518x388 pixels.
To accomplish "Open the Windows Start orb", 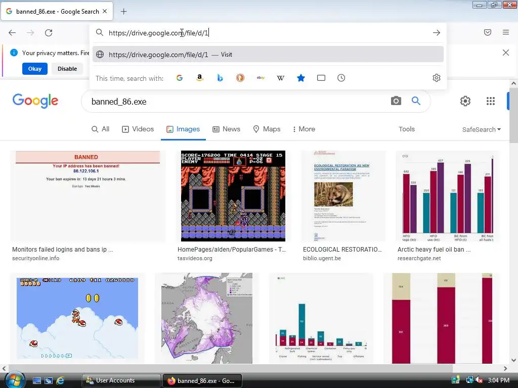I will click(14, 380).
